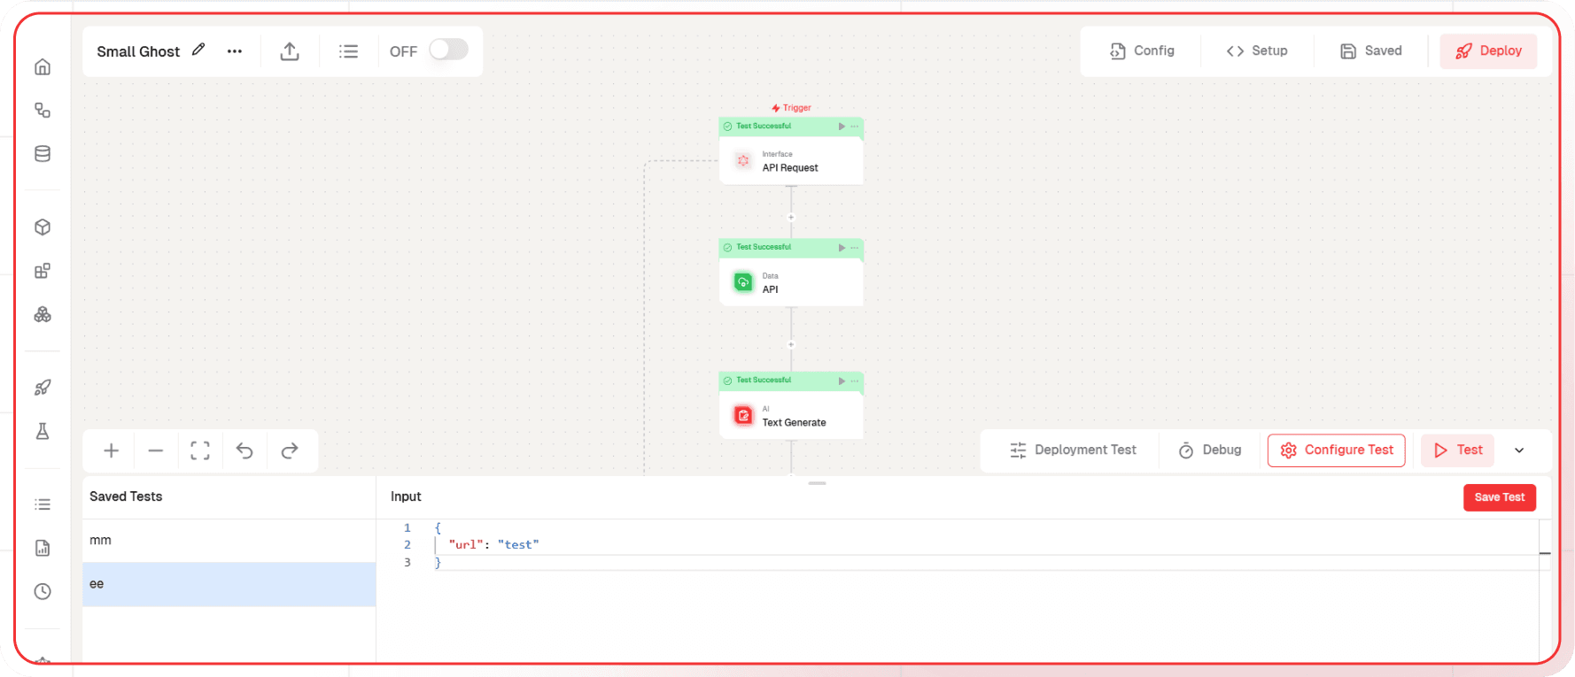1575x677 pixels.
Task: Toggle the OFF switch on
Action: click(x=448, y=50)
